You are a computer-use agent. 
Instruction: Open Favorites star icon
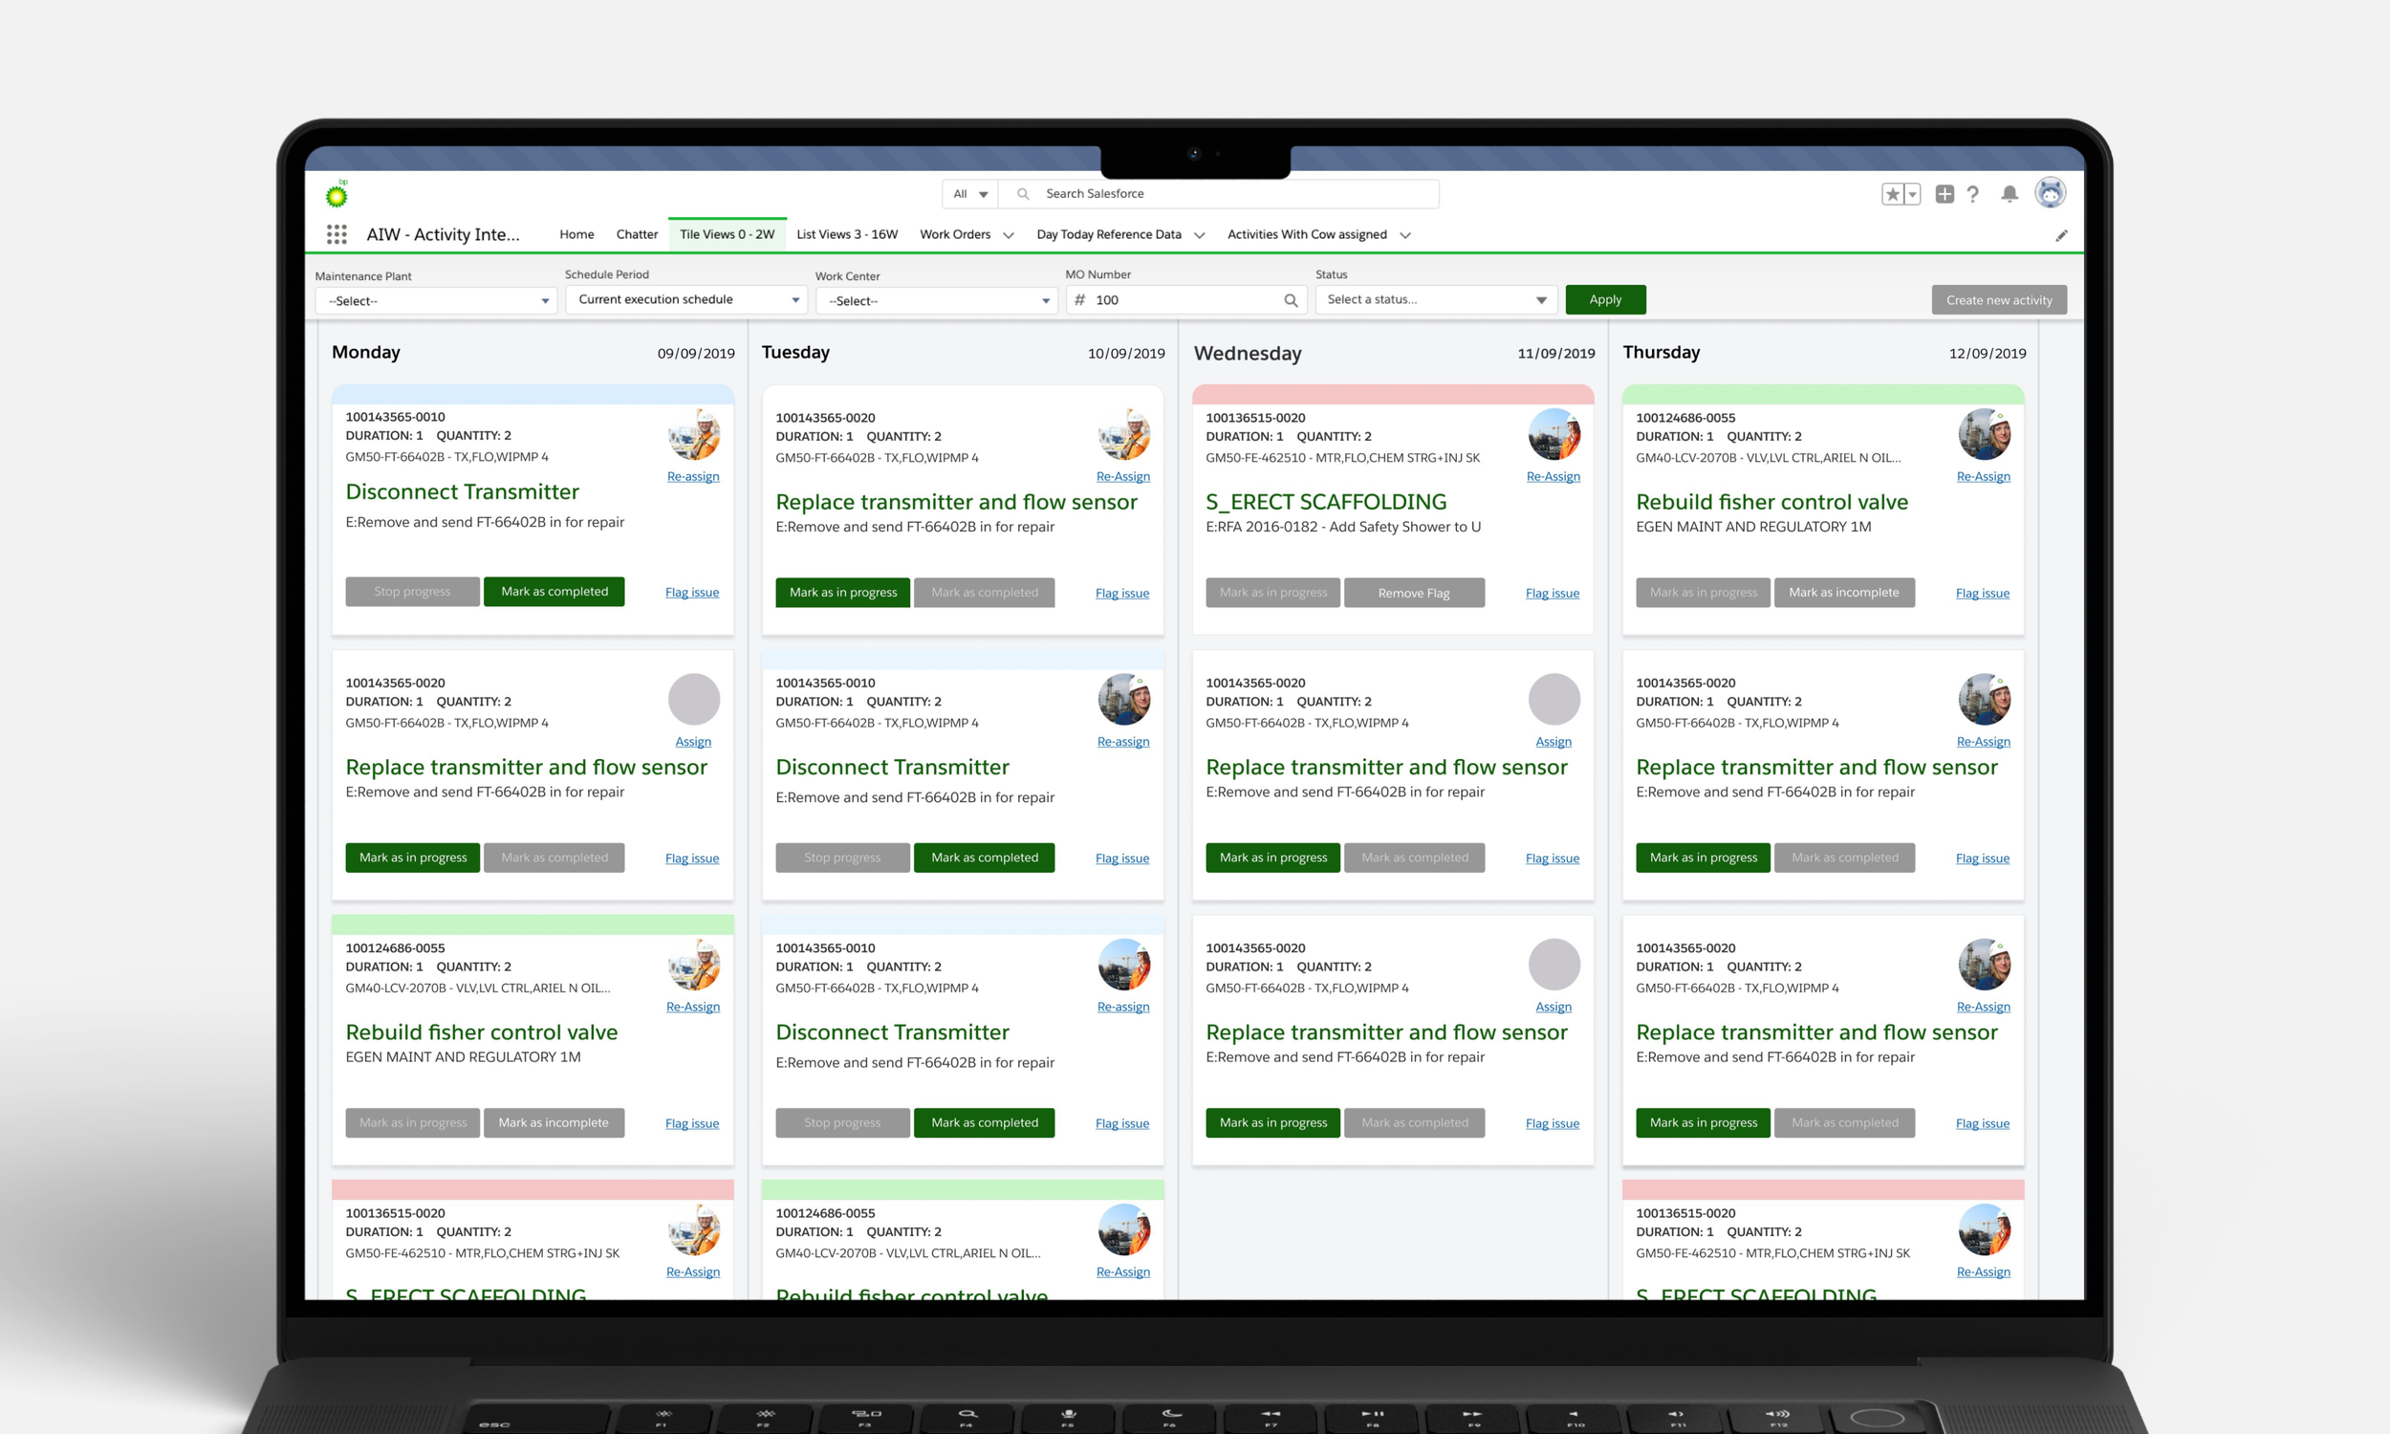1893,194
